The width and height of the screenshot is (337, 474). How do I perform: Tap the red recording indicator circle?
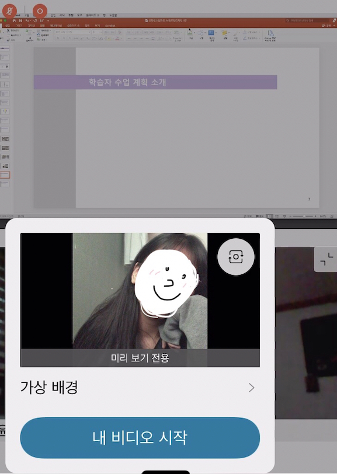click(40, 12)
